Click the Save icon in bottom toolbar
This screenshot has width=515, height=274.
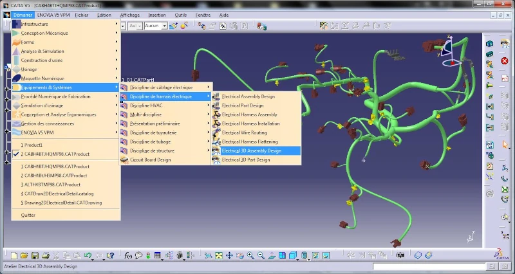pos(35,255)
